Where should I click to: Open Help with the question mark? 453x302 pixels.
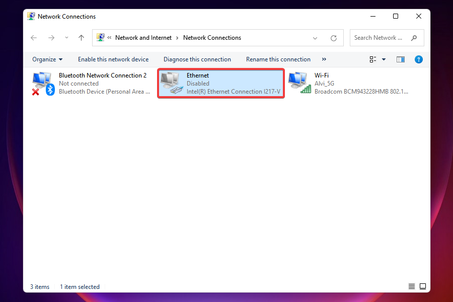pos(419,59)
